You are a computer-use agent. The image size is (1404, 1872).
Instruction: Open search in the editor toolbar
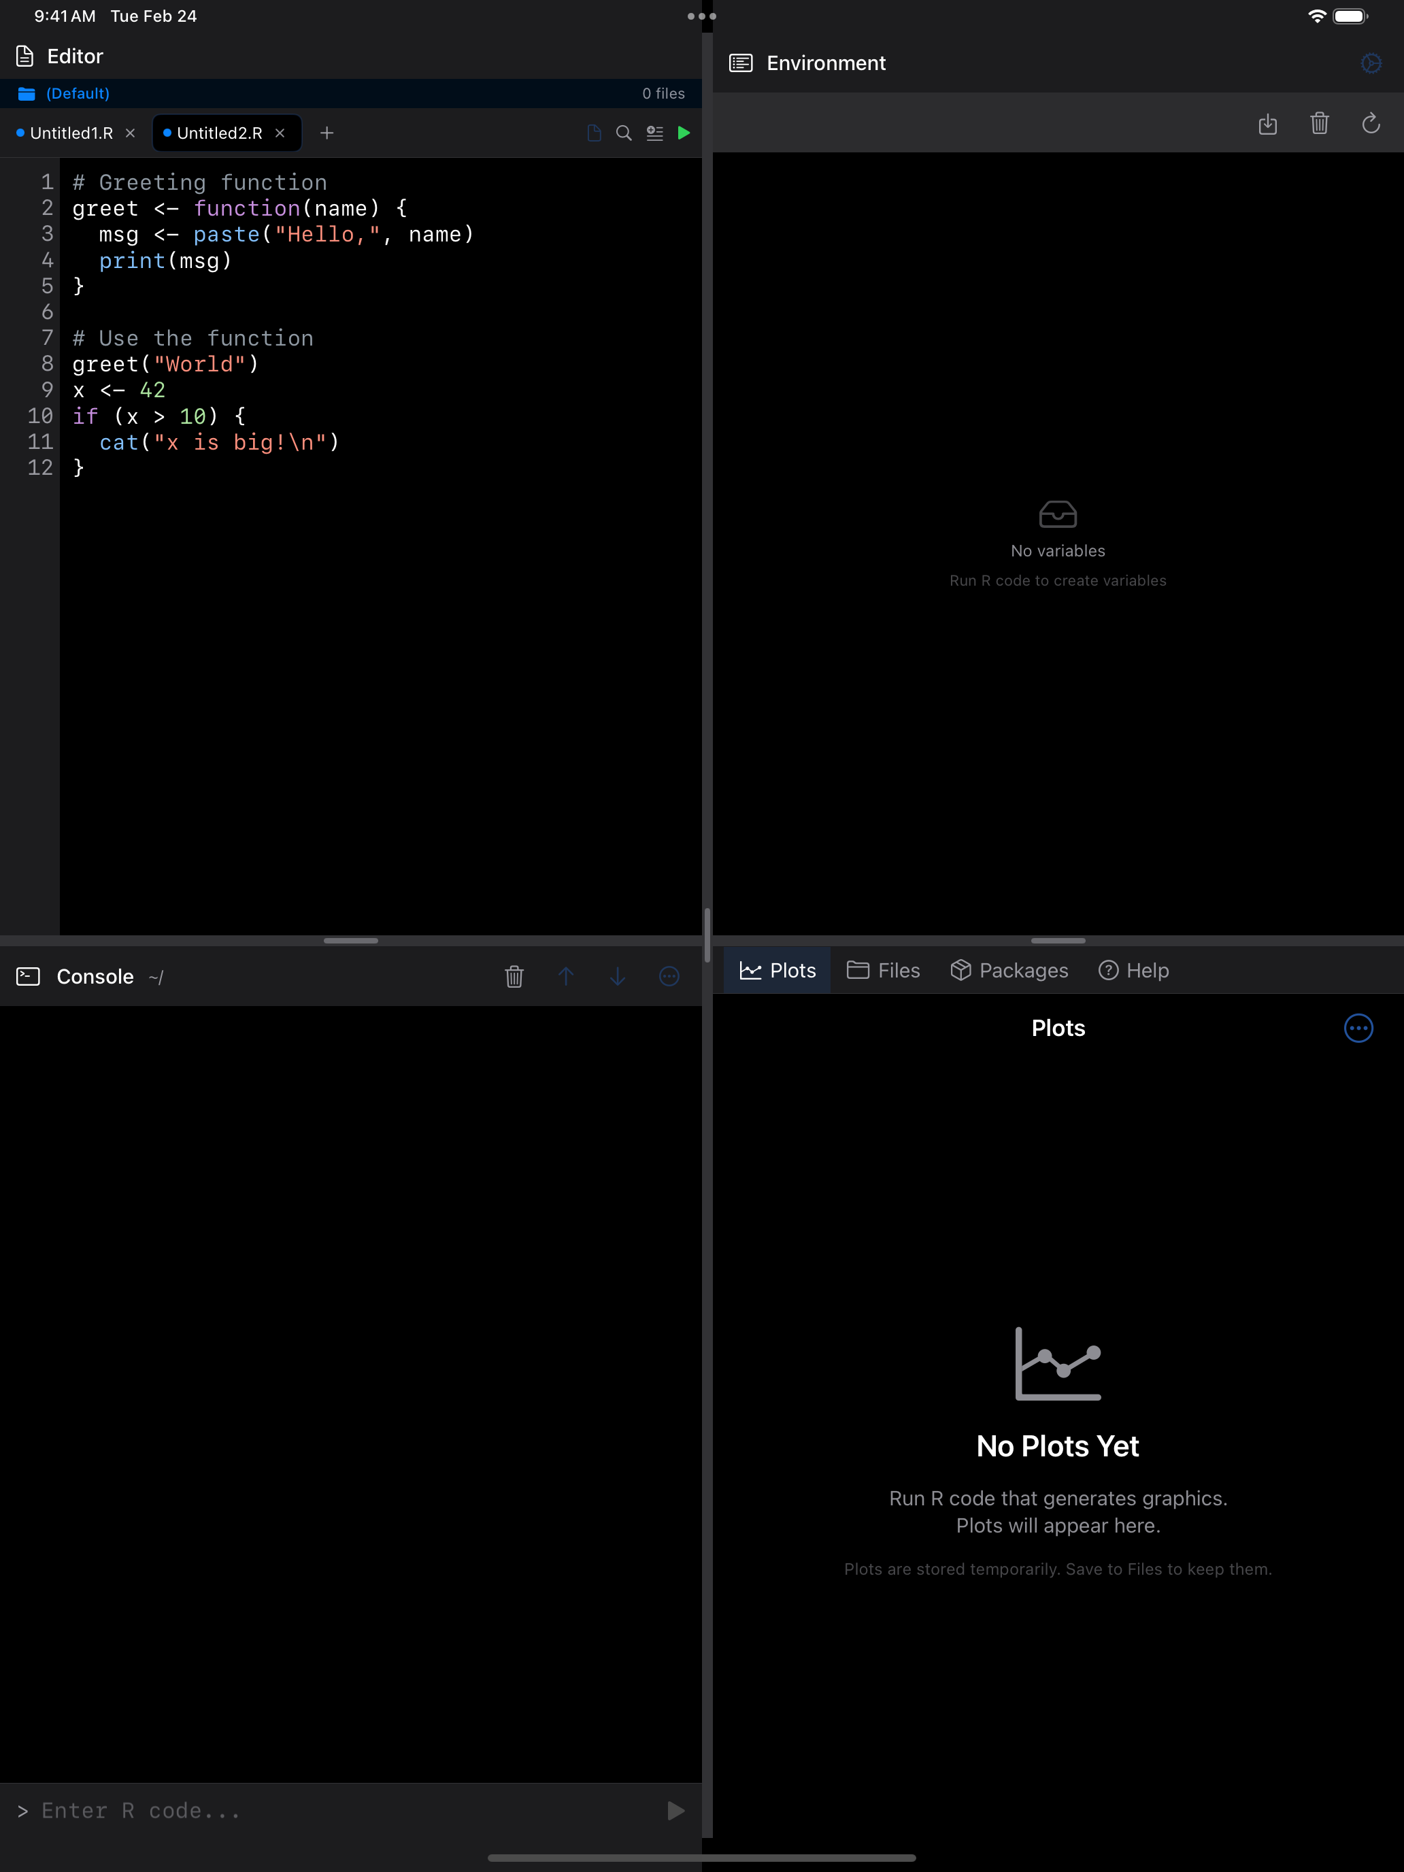tap(624, 133)
